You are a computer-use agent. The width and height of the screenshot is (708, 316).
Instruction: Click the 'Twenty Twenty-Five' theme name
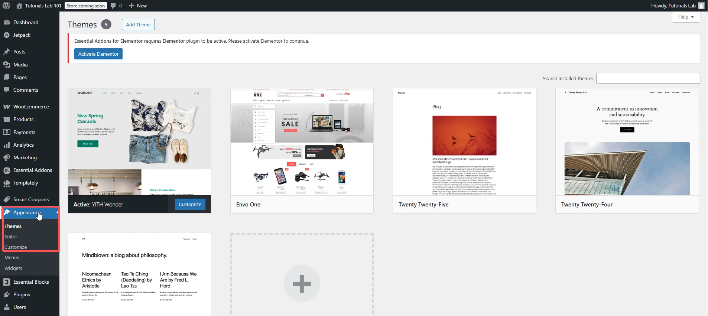pos(423,205)
